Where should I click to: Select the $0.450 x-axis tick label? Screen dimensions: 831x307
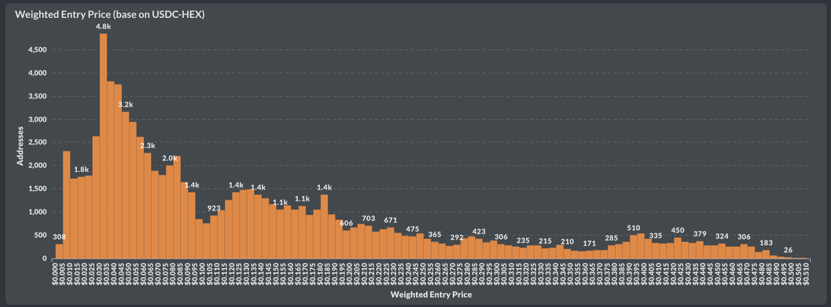719,274
